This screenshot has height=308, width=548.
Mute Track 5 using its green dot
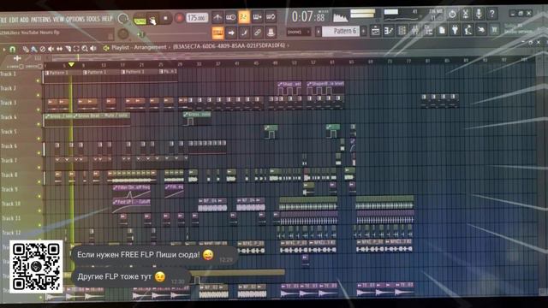39,139
